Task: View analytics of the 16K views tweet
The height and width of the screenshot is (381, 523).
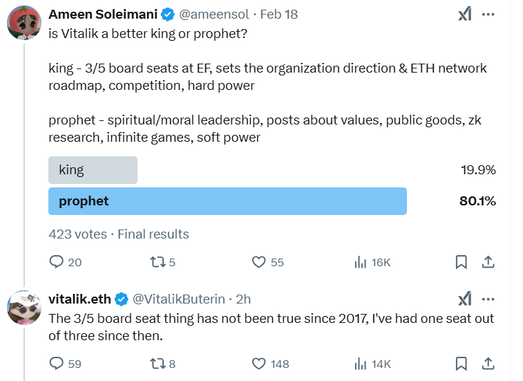Action: [360, 262]
